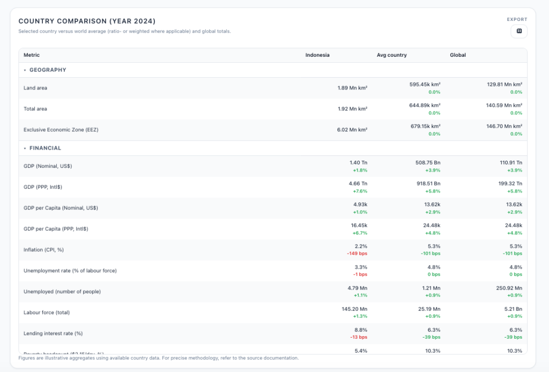Click the Global column header
Image resolution: width=549 pixels, height=372 pixels.
coord(457,55)
